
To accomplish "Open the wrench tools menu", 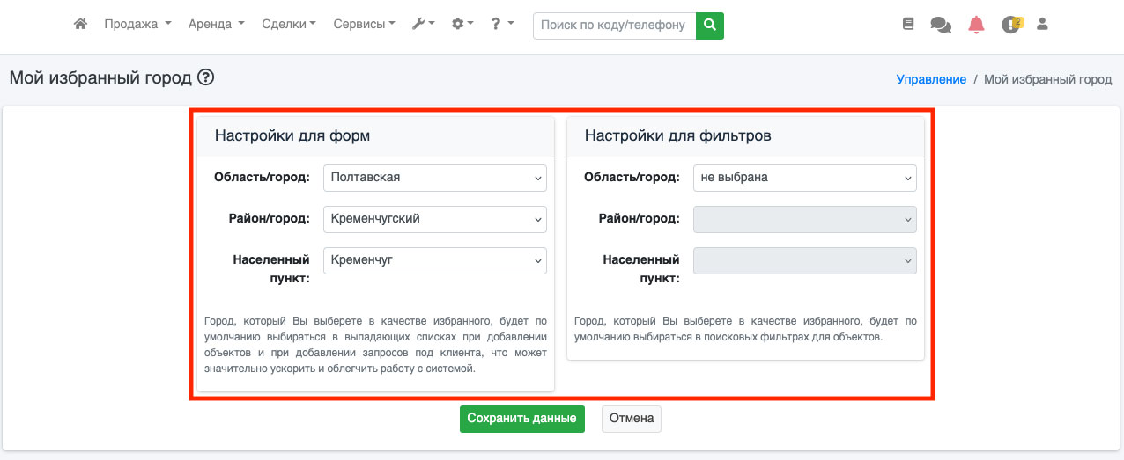I will point(423,25).
